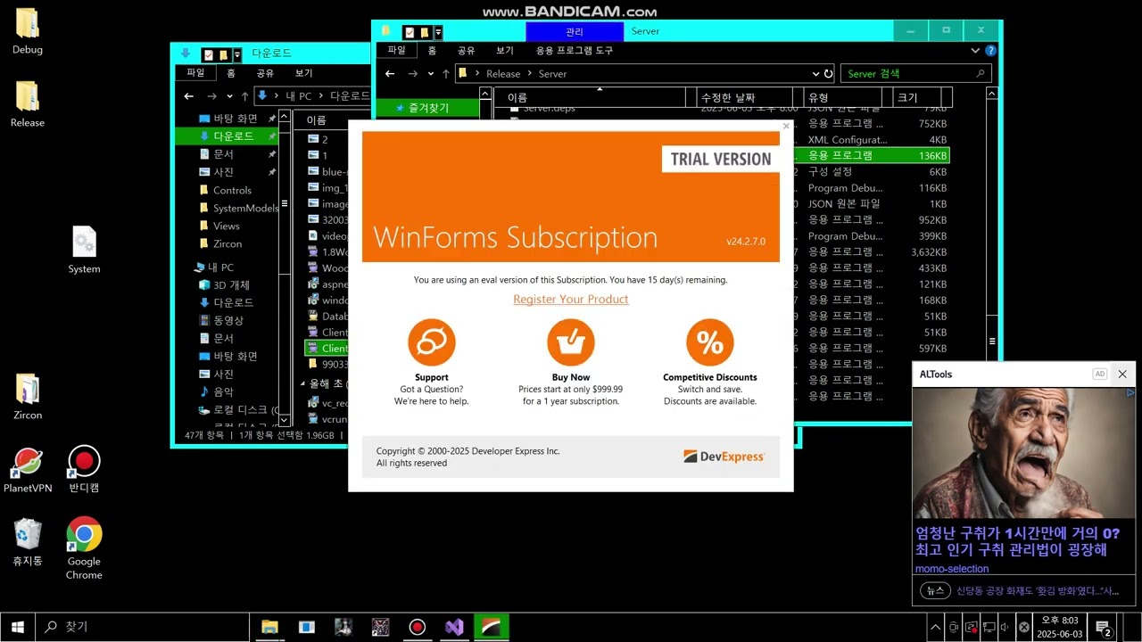Expand the ribbon in the Server window

click(975, 51)
